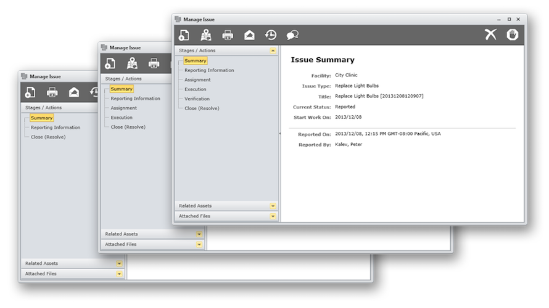Open the map location icon in the front window
The width and height of the screenshot is (549, 308).
[205, 35]
